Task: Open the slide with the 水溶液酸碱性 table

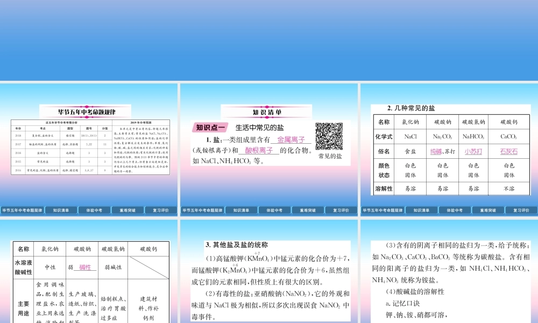Action: coord(89,271)
